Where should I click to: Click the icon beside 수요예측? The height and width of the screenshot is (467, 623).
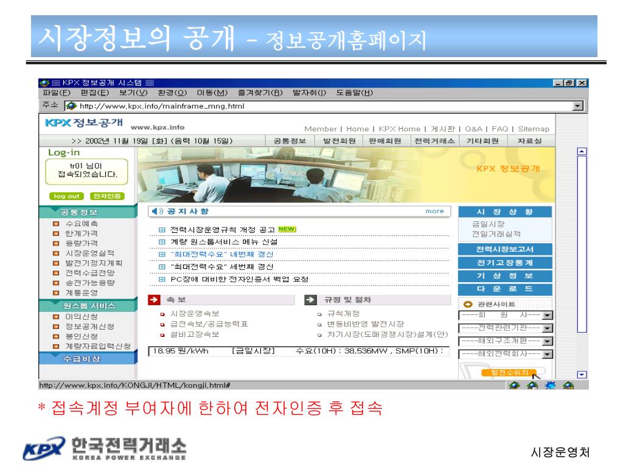pos(56,224)
